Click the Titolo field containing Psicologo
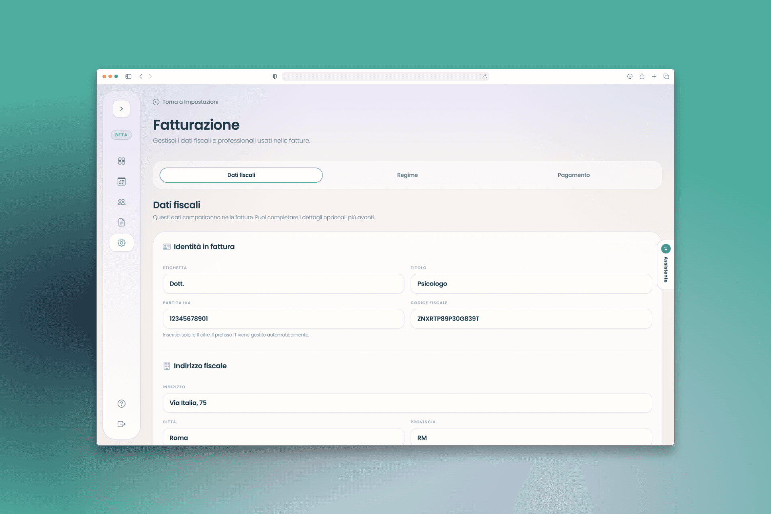The width and height of the screenshot is (771, 514). [531, 284]
